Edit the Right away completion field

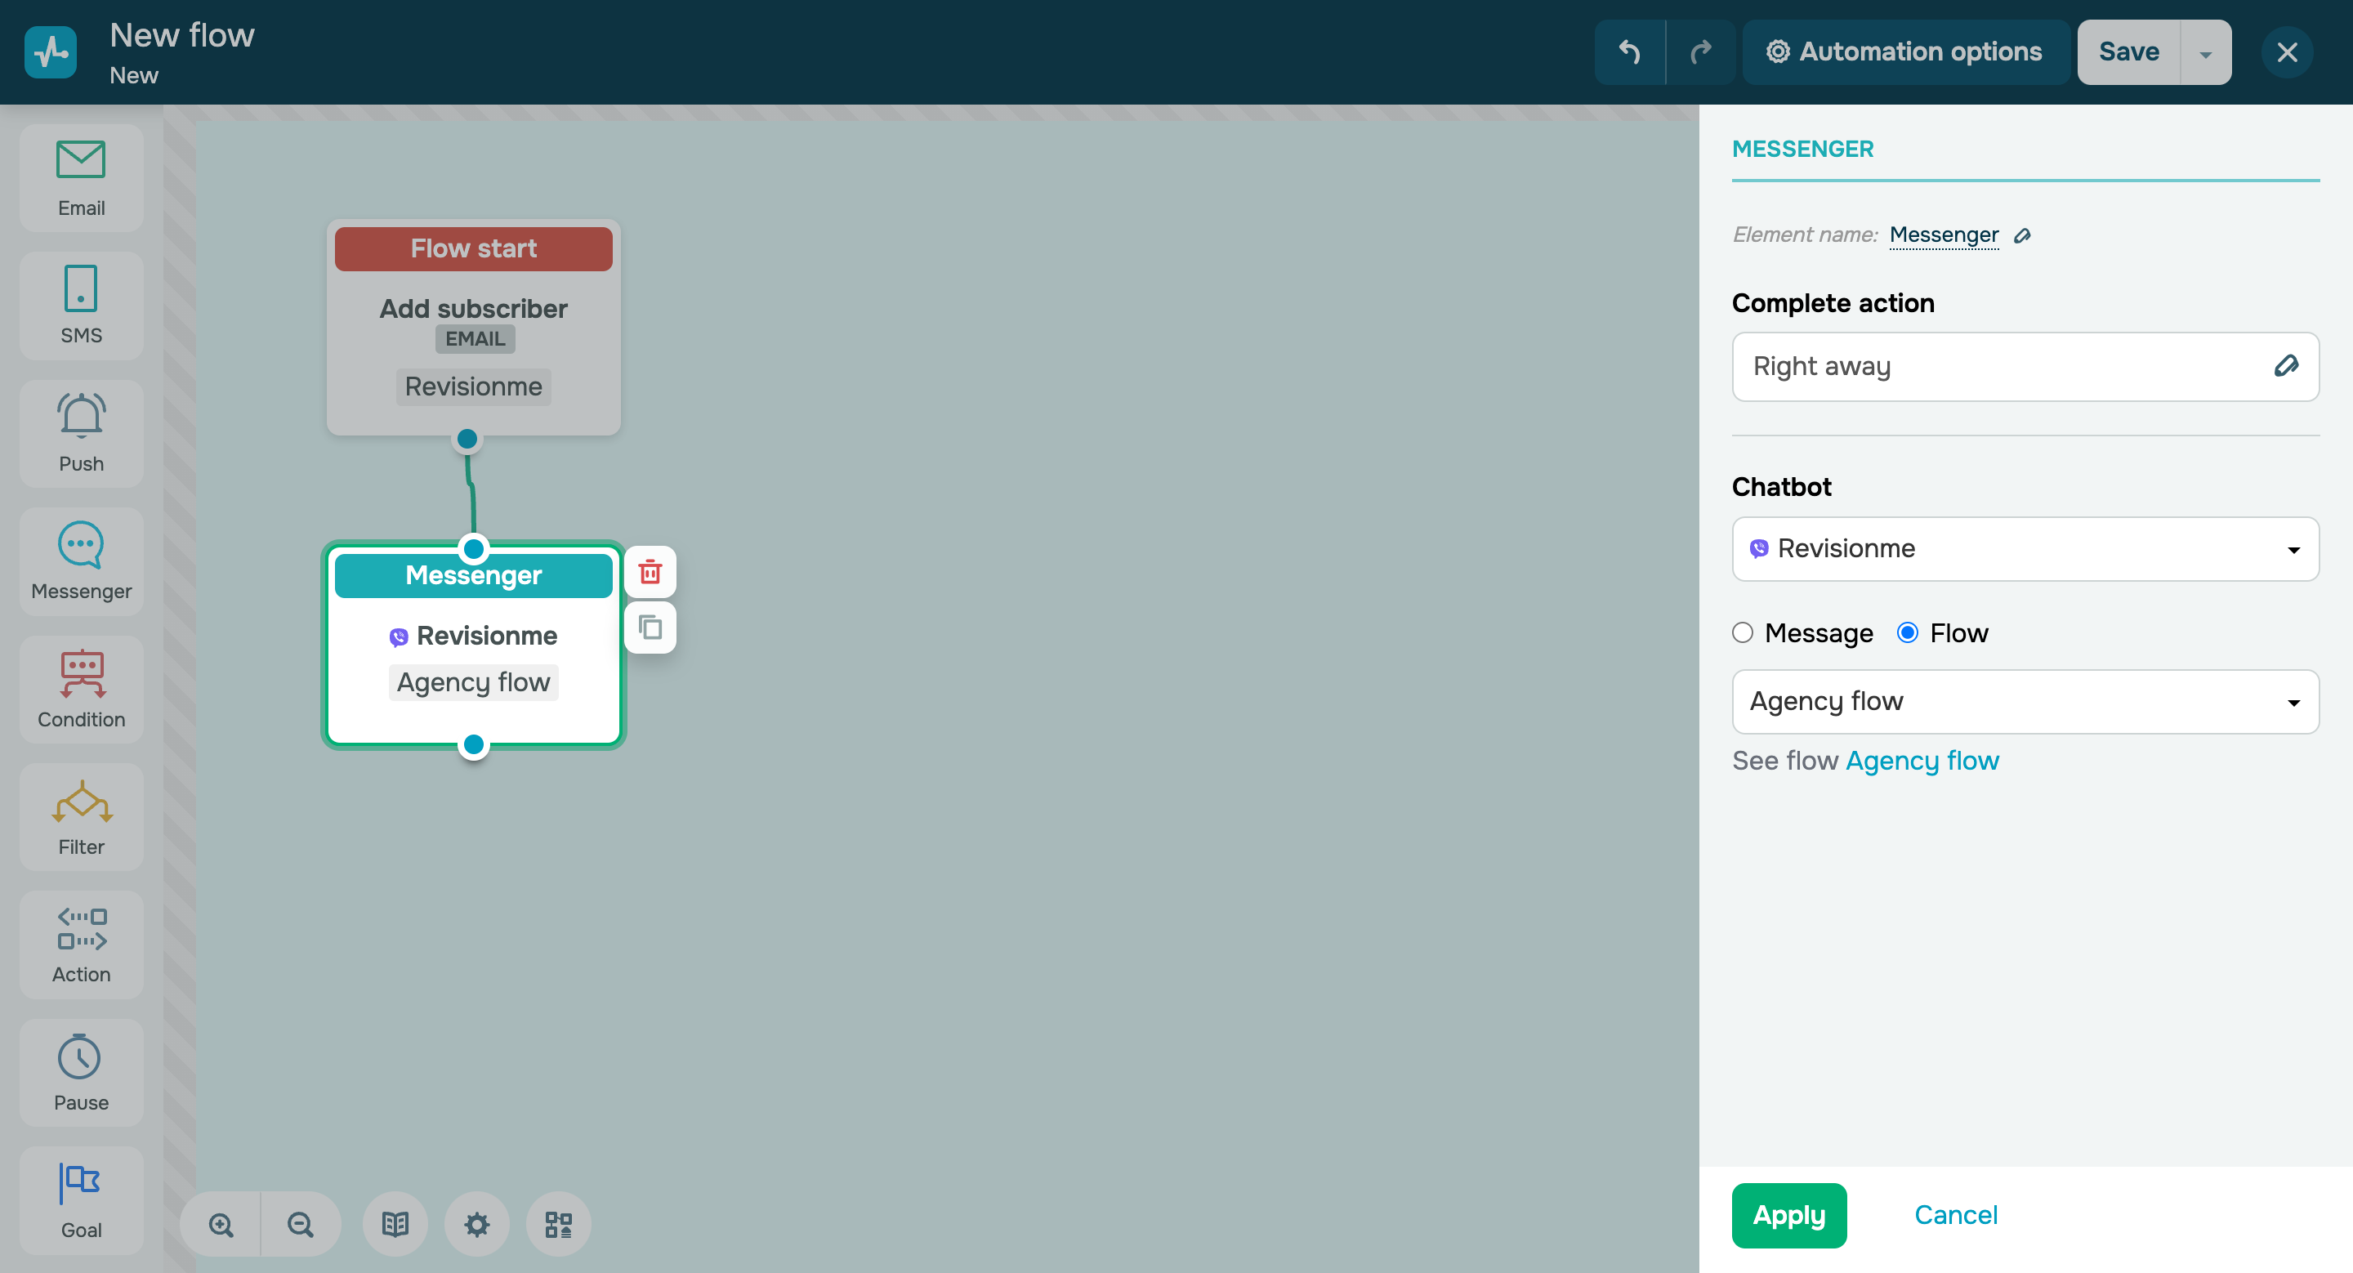point(2285,366)
